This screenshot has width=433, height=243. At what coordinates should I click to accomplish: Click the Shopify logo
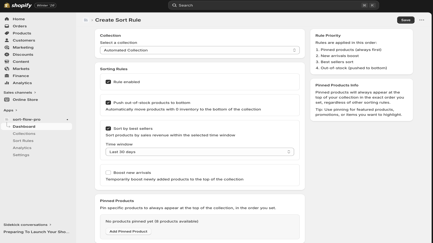coord(7,5)
